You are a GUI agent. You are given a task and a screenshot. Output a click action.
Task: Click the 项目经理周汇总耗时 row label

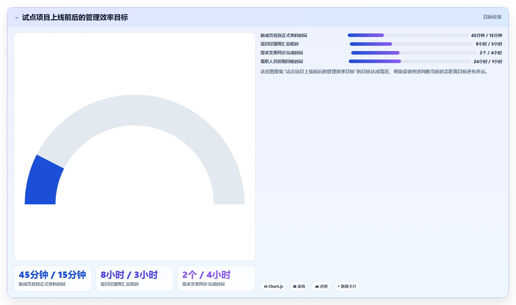tap(280, 44)
